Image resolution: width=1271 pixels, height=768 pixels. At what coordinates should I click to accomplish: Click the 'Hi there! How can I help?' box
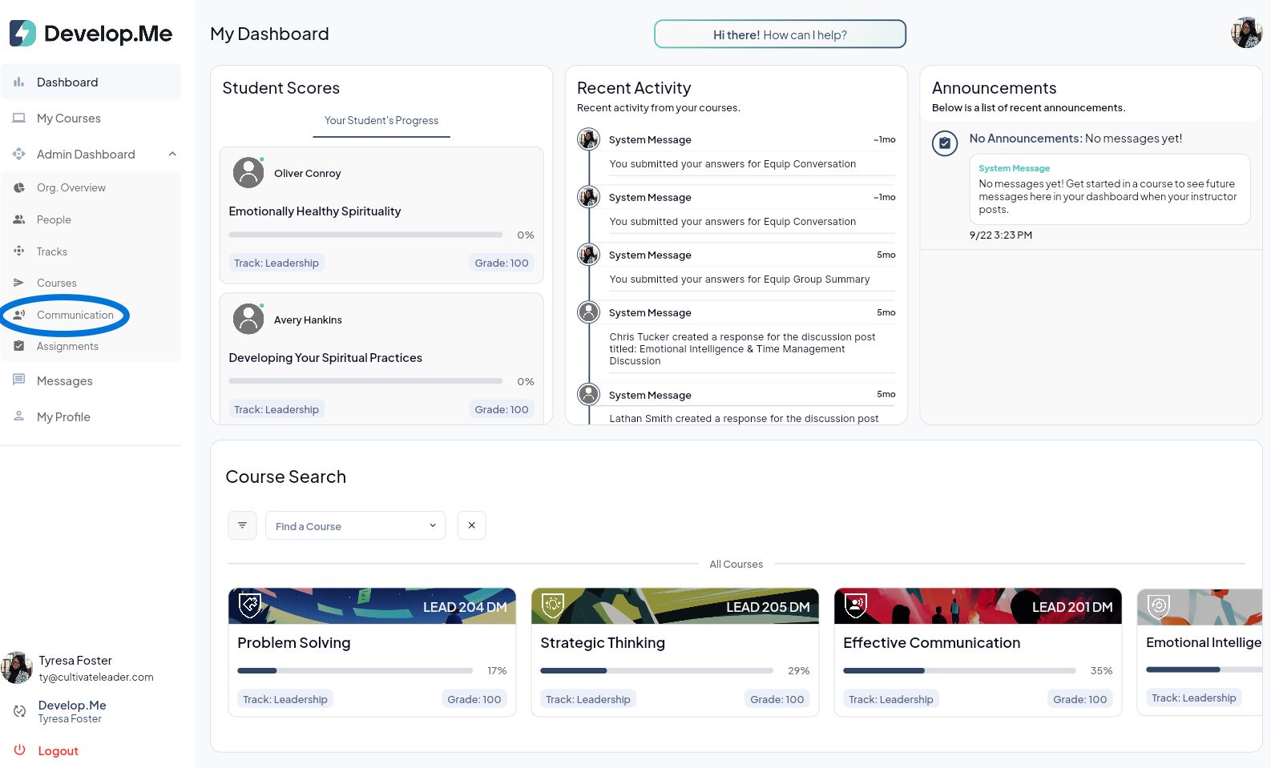(780, 34)
